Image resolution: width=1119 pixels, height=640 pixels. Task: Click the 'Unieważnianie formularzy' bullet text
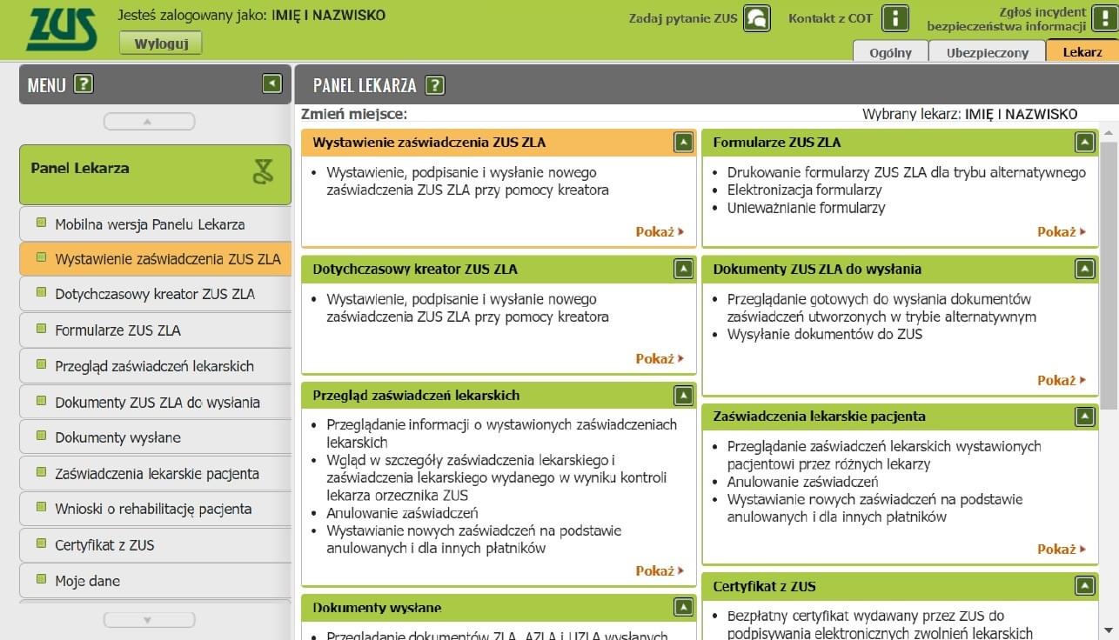click(807, 208)
